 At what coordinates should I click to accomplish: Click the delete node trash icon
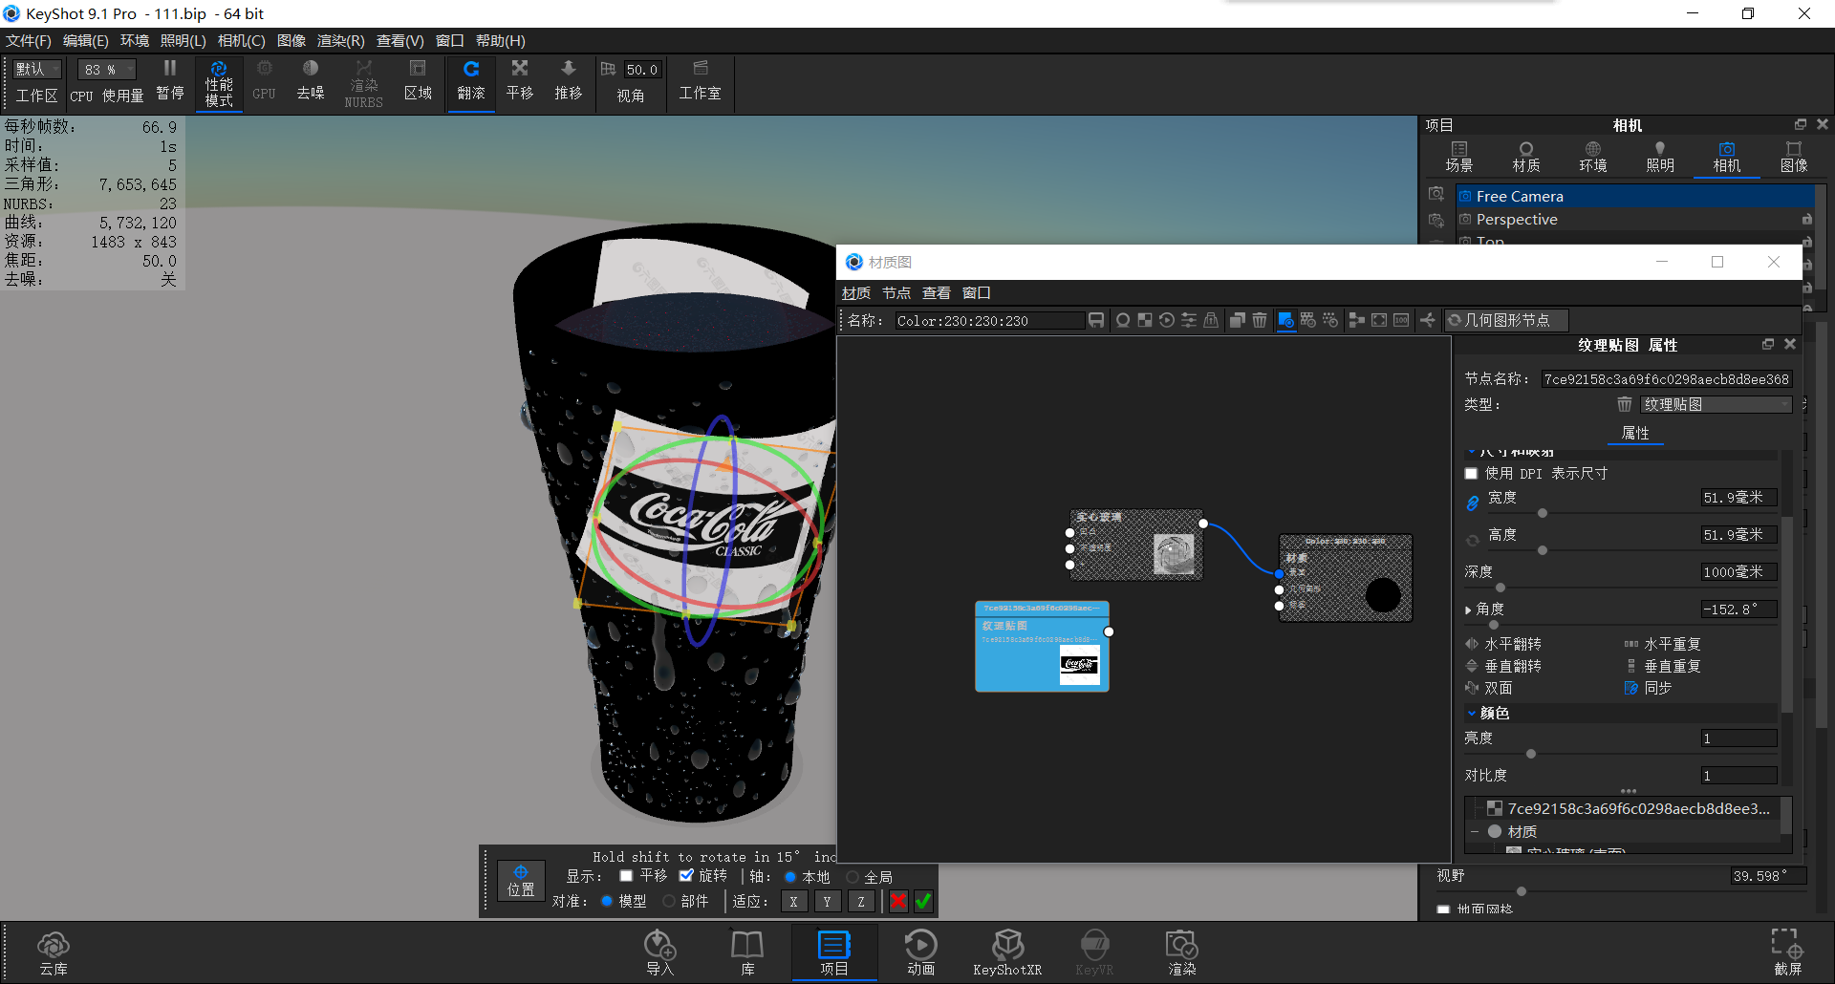tap(1260, 320)
